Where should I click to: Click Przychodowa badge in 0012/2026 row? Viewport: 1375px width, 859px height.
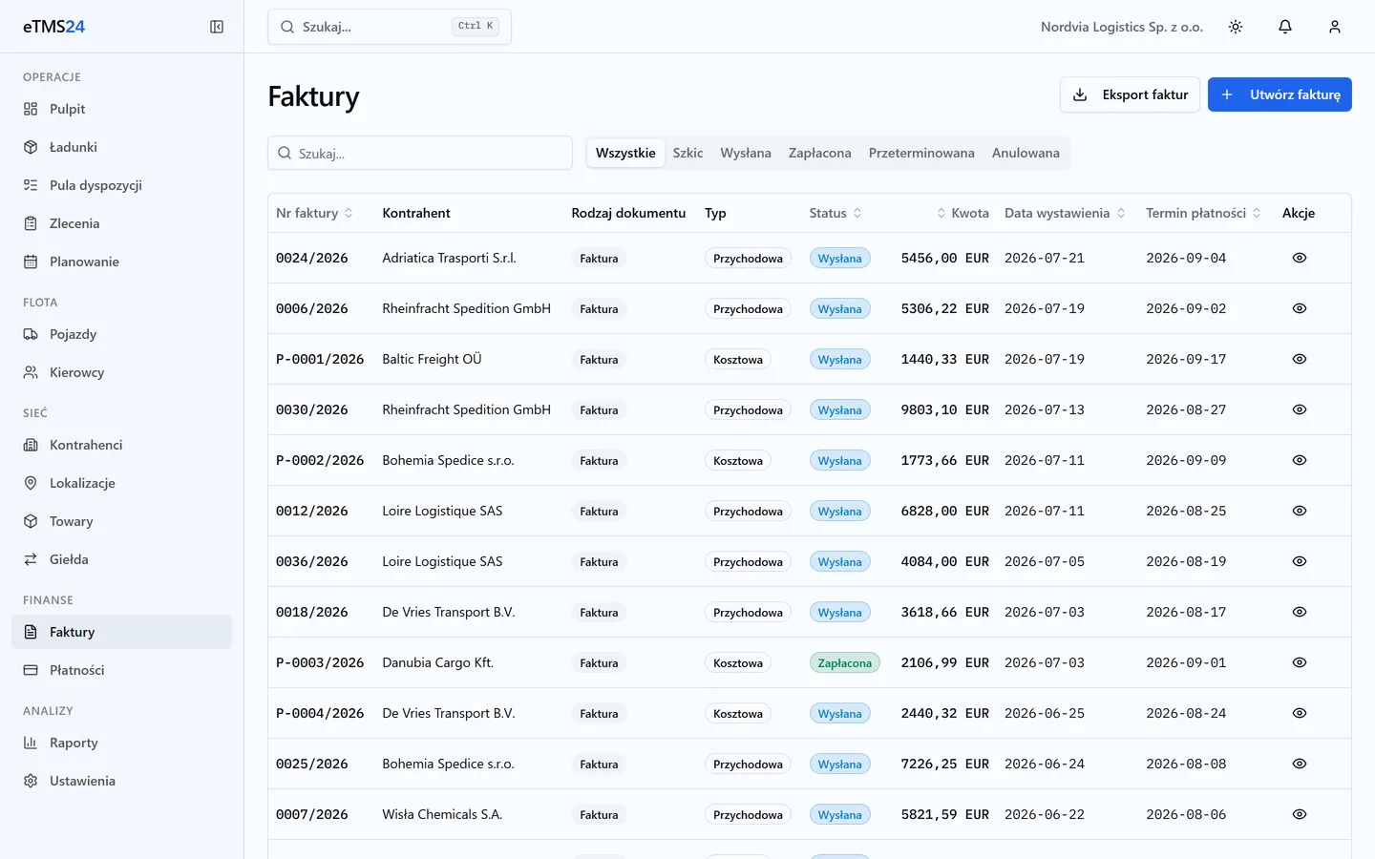[748, 511]
